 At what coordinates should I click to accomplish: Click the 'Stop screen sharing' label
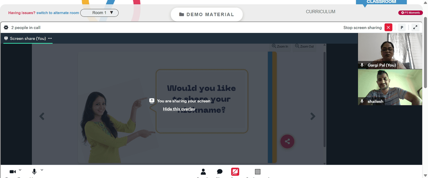click(x=363, y=27)
